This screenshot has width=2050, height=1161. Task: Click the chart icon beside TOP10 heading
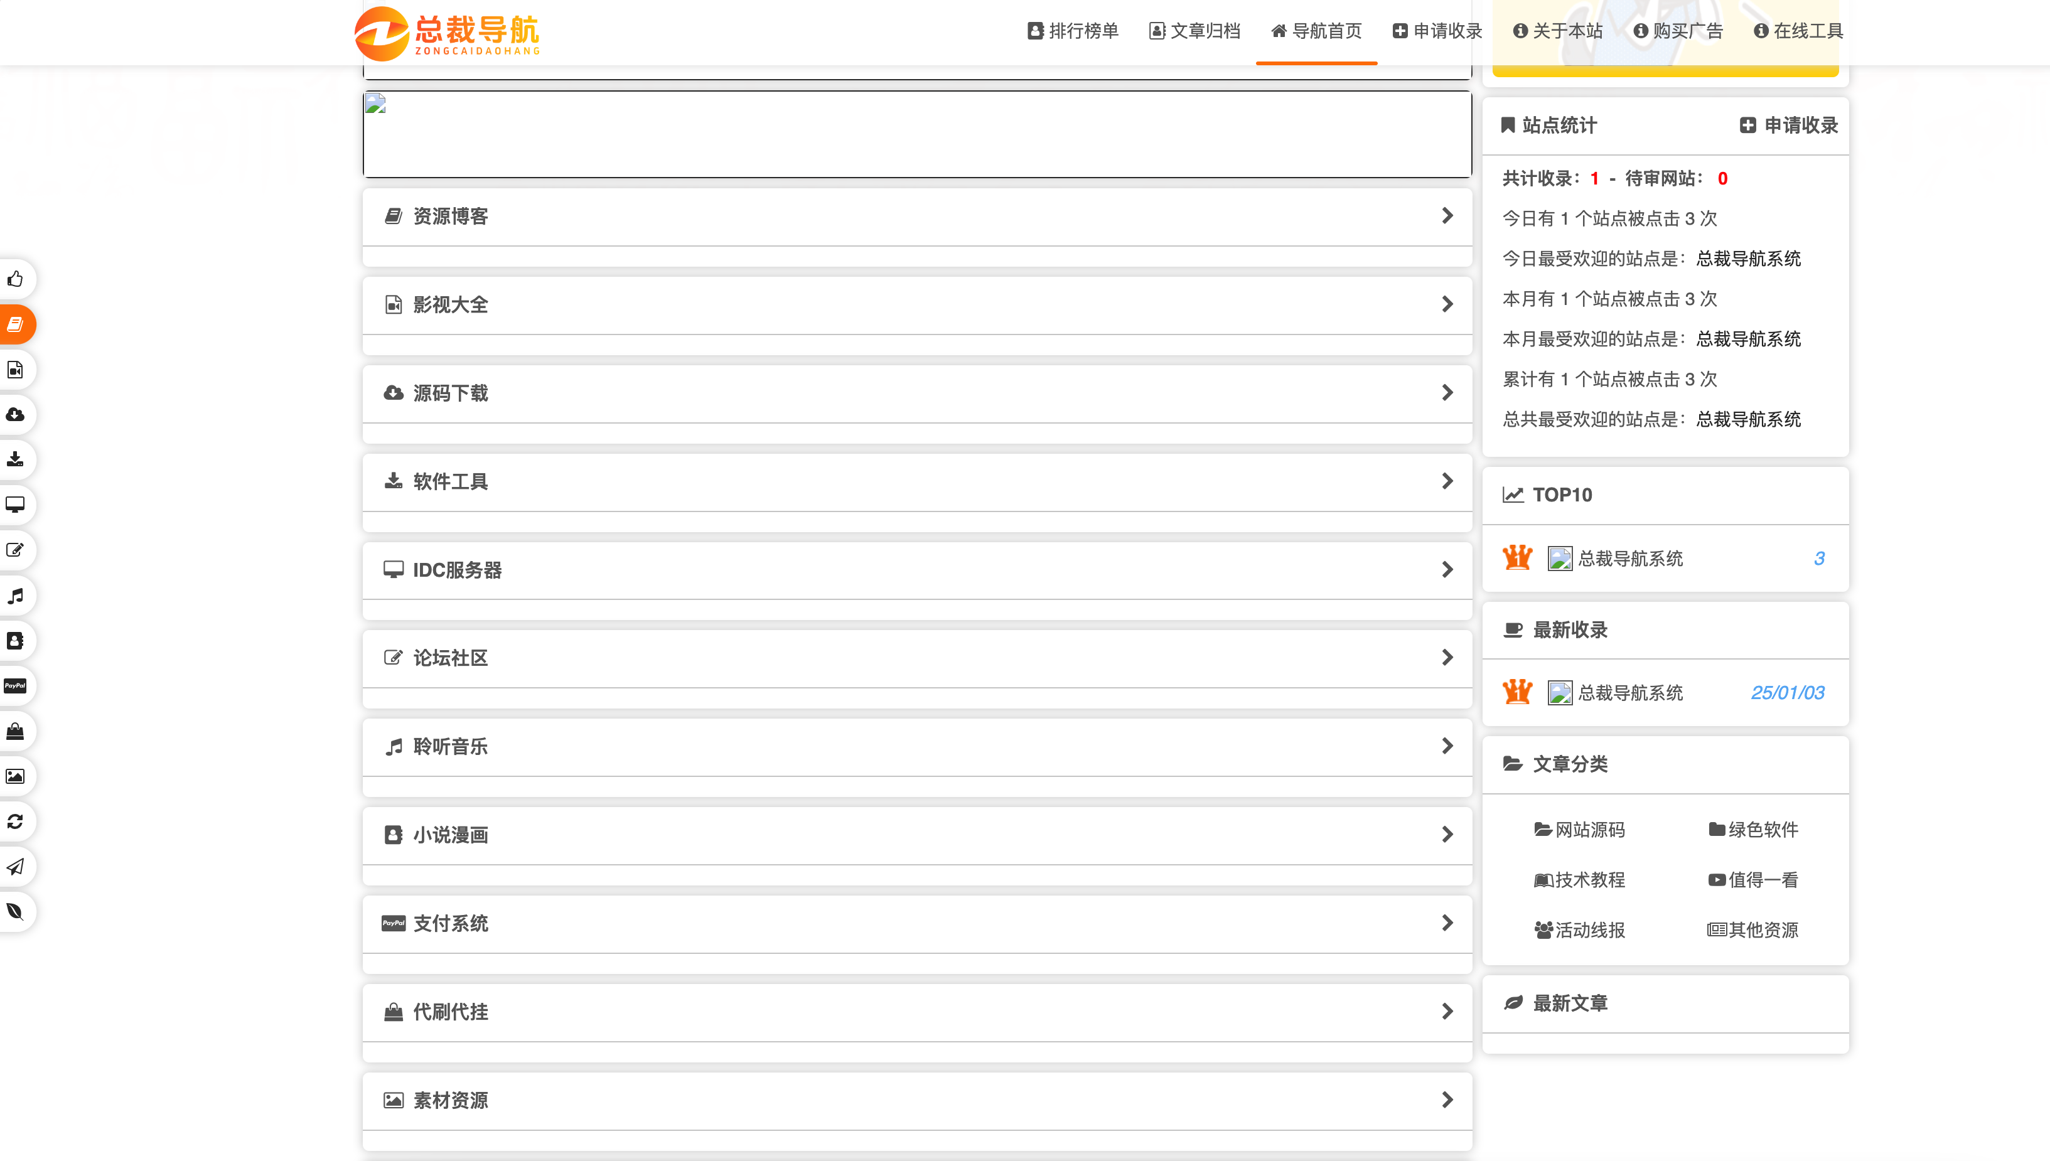coord(1513,495)
